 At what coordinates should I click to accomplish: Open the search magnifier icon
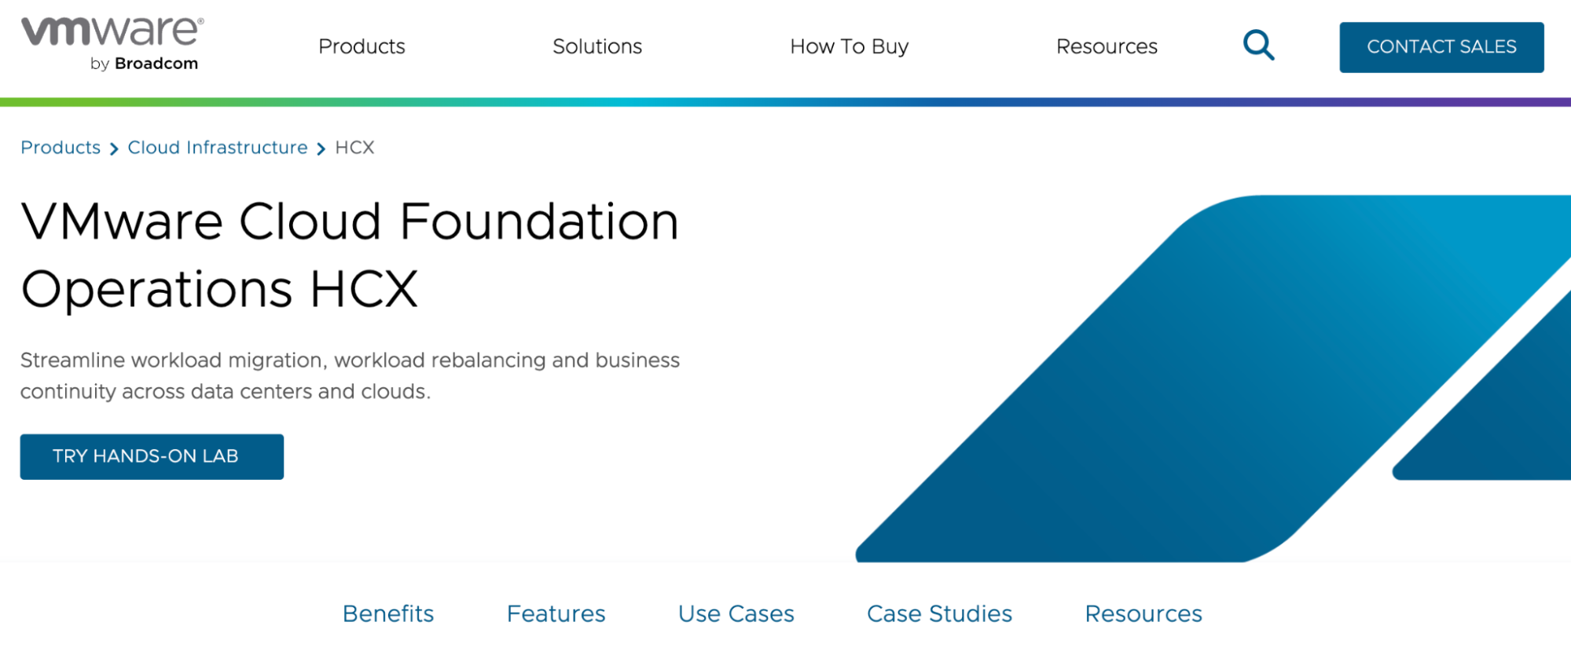[1258, 46]
